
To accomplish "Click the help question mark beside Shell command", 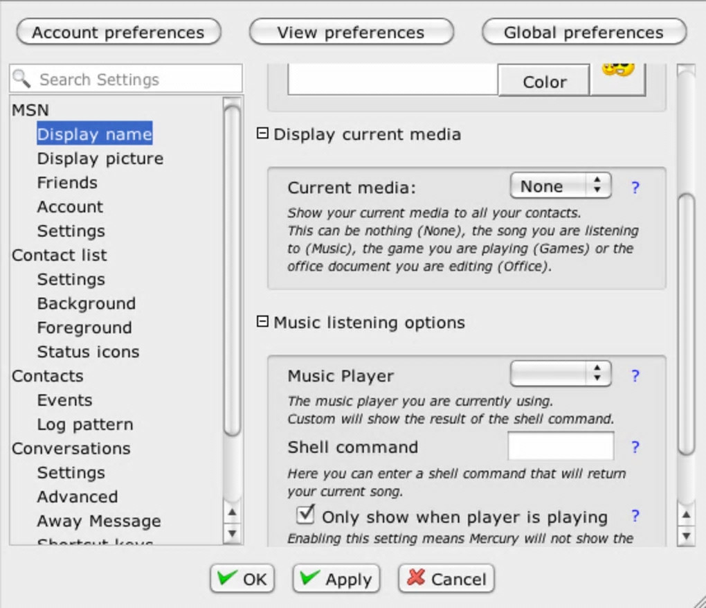I will point(635,447).
